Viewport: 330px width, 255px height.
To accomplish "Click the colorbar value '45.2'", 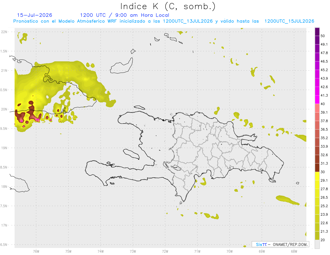I will point(324,70).
